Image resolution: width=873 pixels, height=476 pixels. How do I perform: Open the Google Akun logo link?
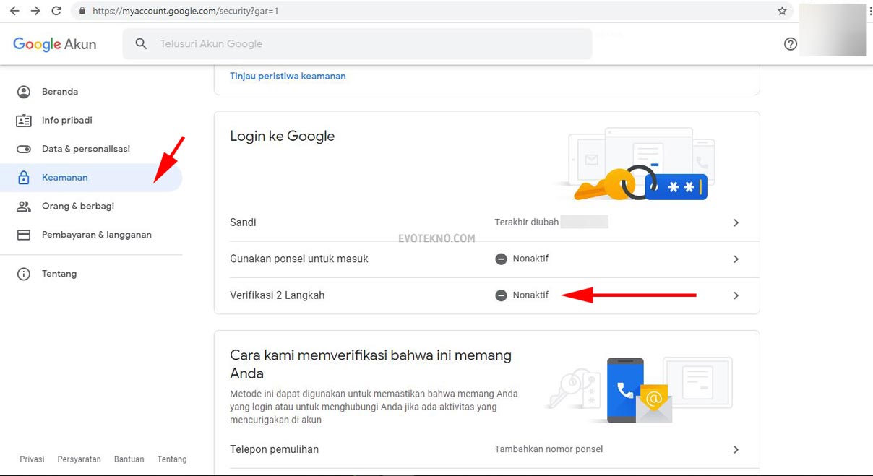55,44
